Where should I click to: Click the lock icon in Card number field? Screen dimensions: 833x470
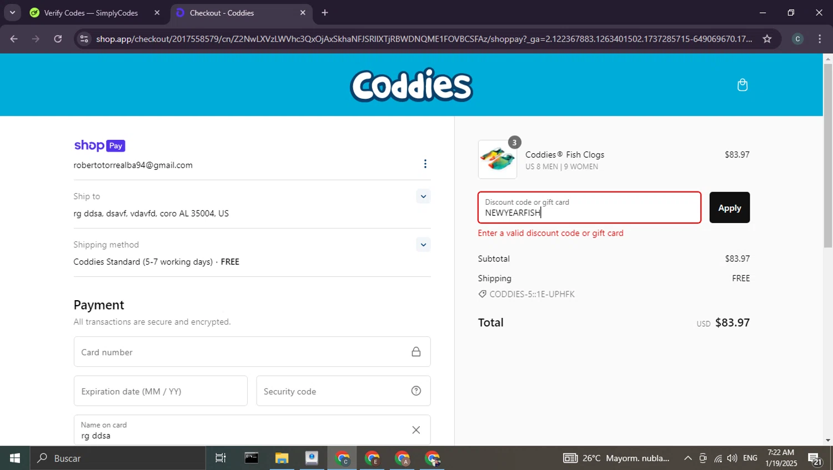416,352
